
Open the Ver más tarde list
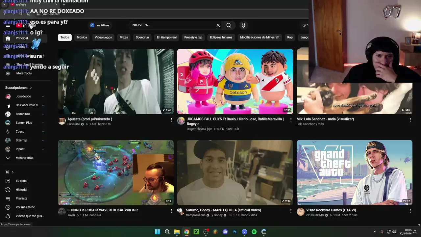click(25, 207)
